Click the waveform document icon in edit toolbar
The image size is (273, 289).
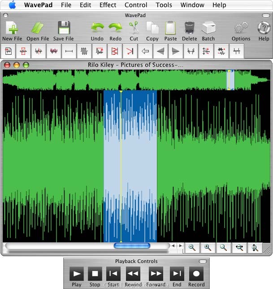pos(8,51)
